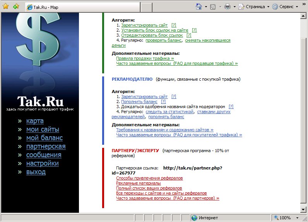Open the настройки sidebar link
Image resolution: width=308 pixels, height=222 pixels.
coord(43,163)
